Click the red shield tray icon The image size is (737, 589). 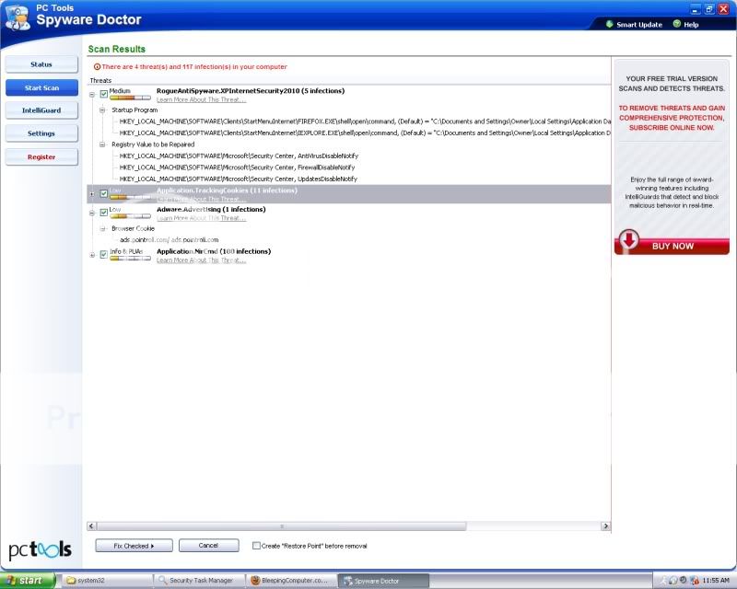tap(695, 581)
